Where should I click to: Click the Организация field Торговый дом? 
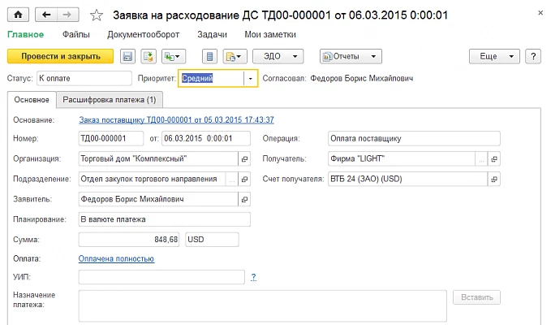(158, 159)
